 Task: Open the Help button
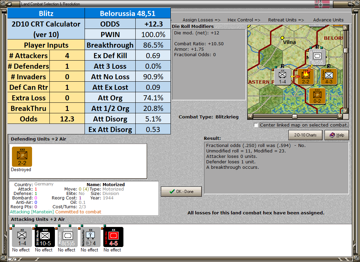tap(337, 135)
